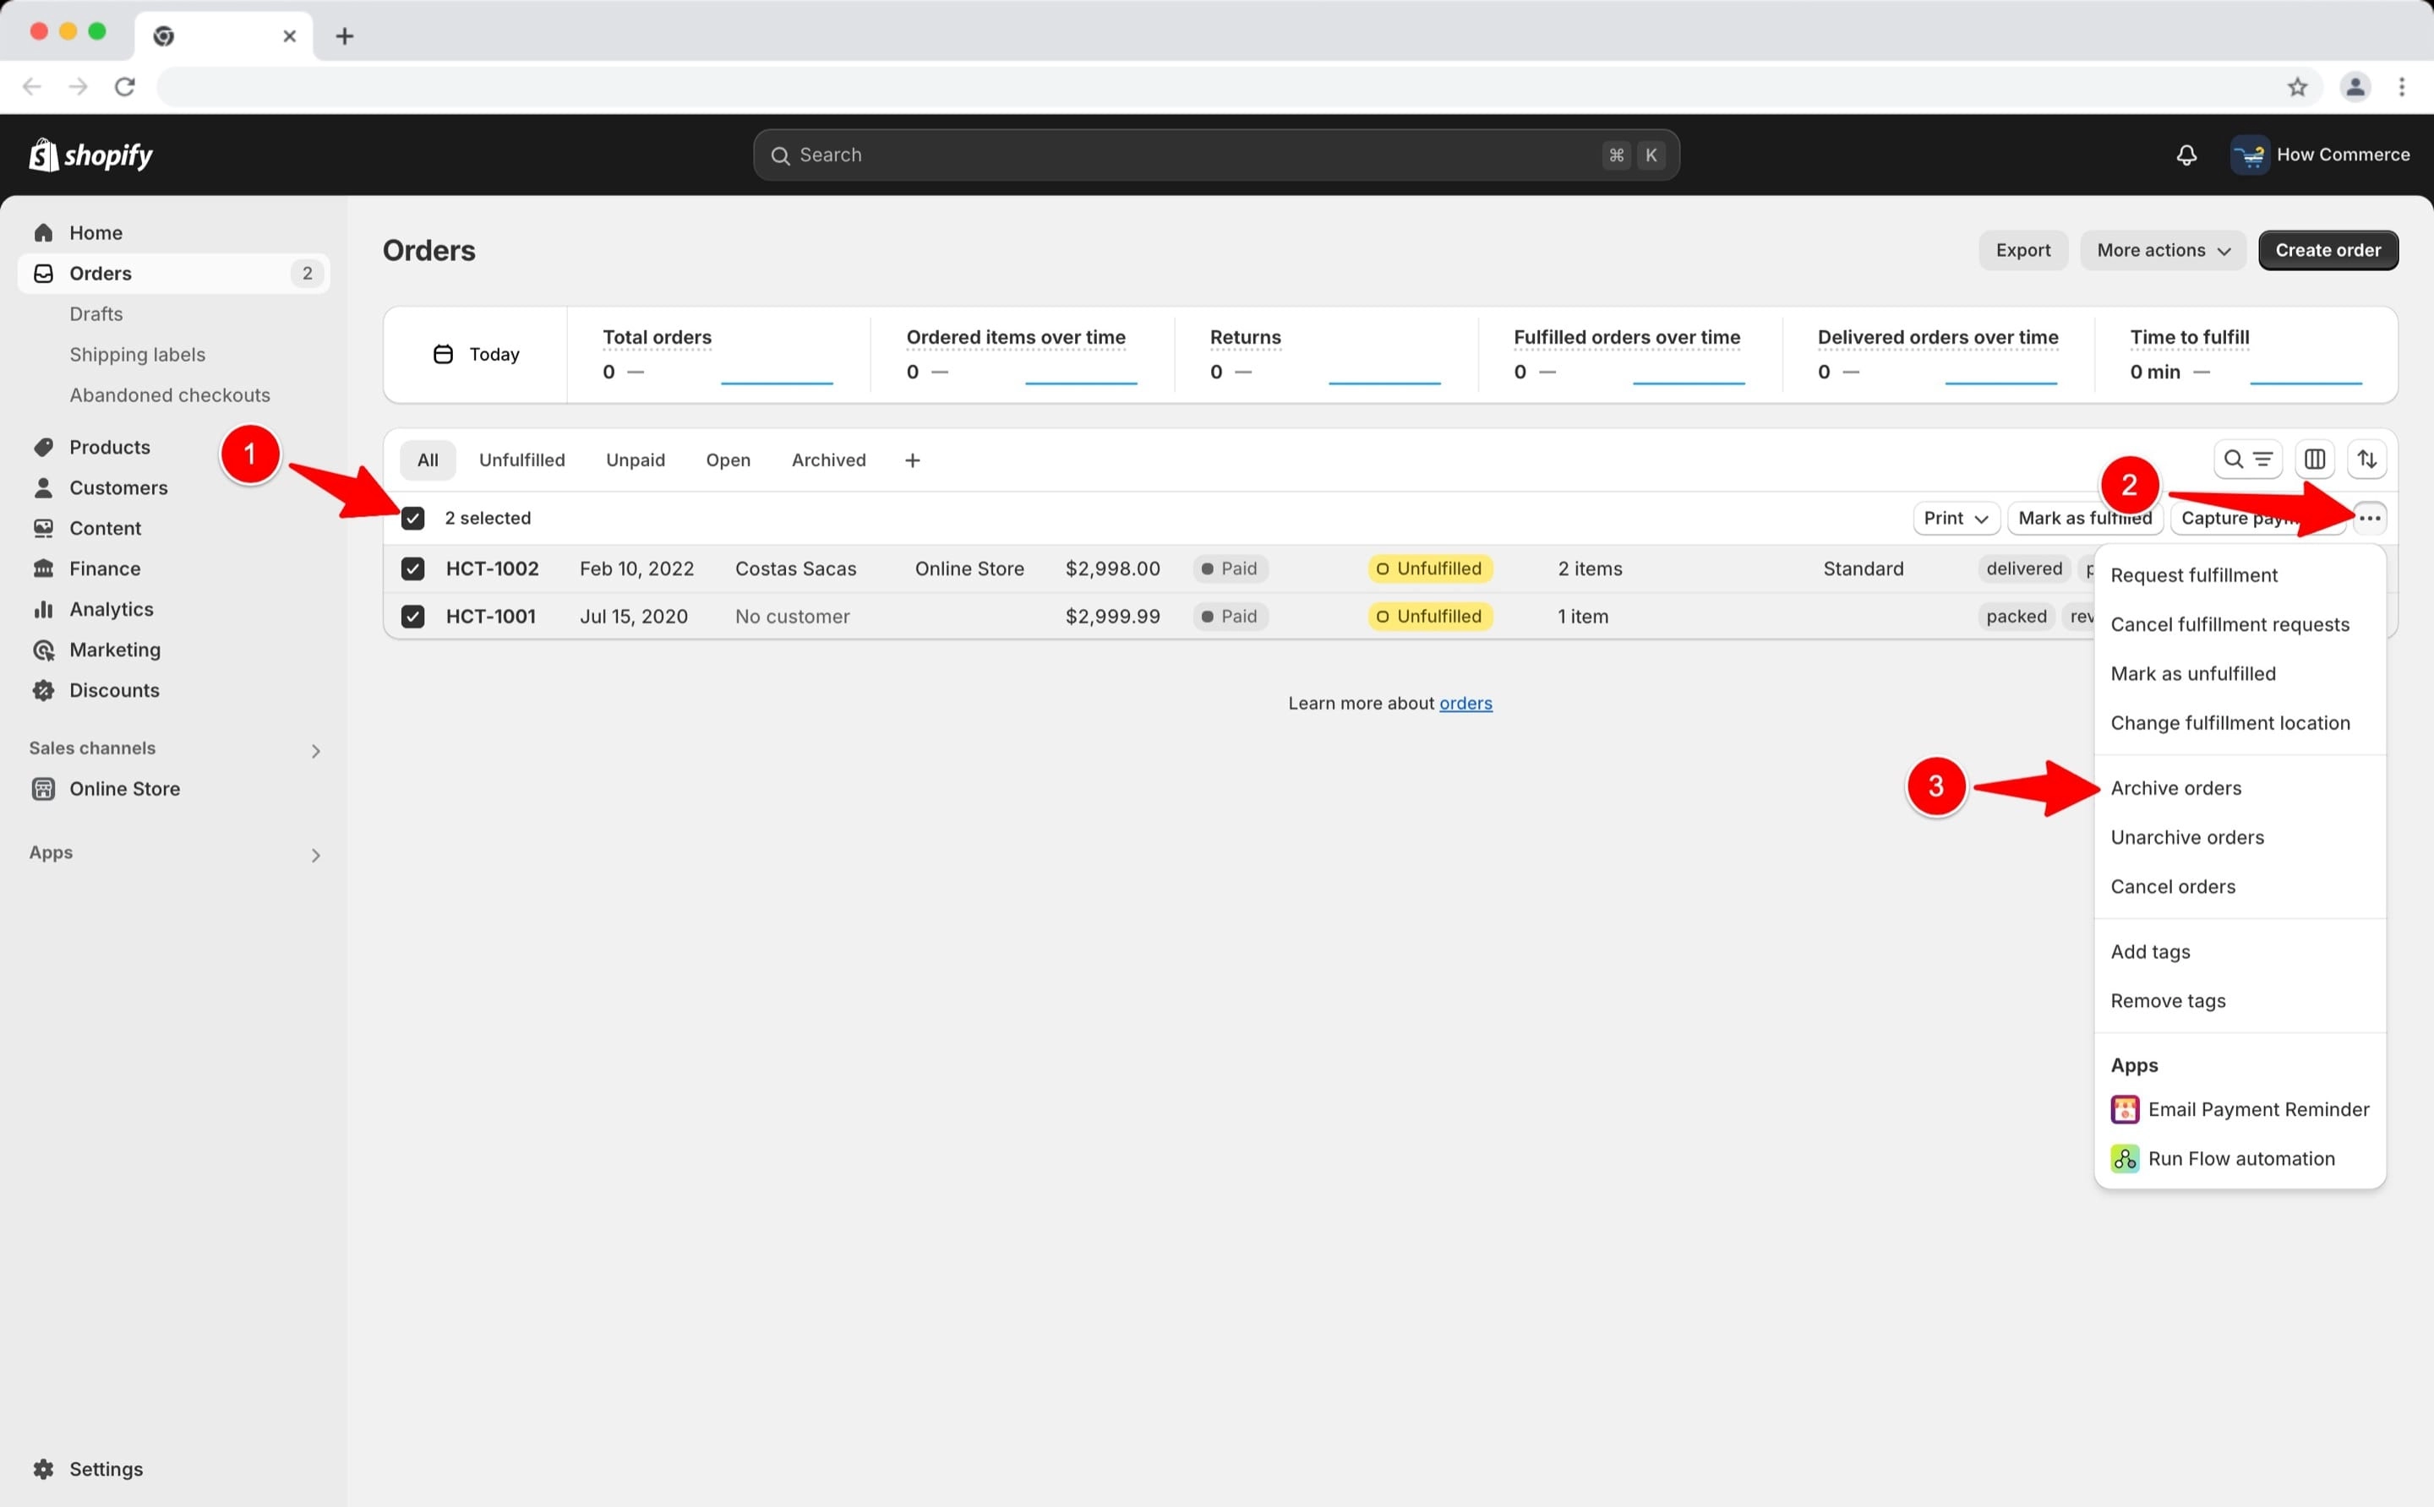The height and width of the screenshot is (1507, 2434).
Task: Switch to the Unfulfilled tab
Action: point(521,460)
